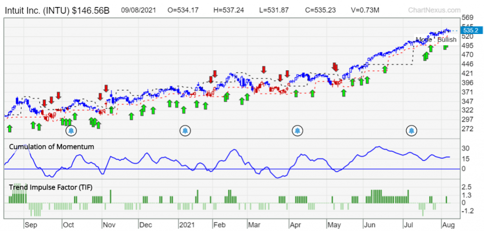
Task: Click the Jul label on time axis
Action: [x=409, y=224]
